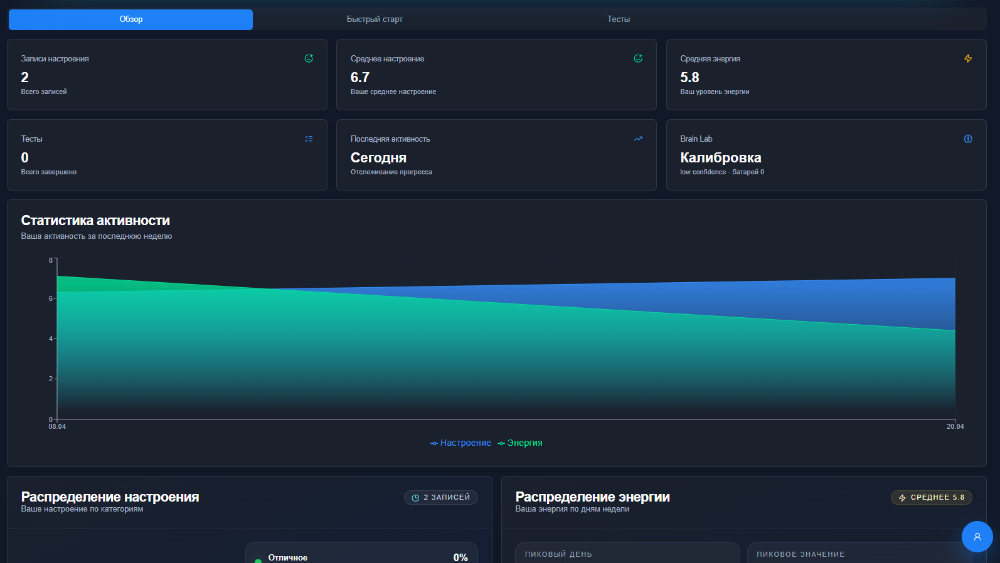Toggle the Энергия series in chart legend
Image resolution: width=1000 pixels, height=563 pixels.
tap(520, 443)
